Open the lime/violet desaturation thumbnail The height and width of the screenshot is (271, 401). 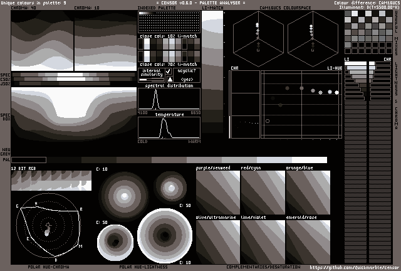point(263,242)
